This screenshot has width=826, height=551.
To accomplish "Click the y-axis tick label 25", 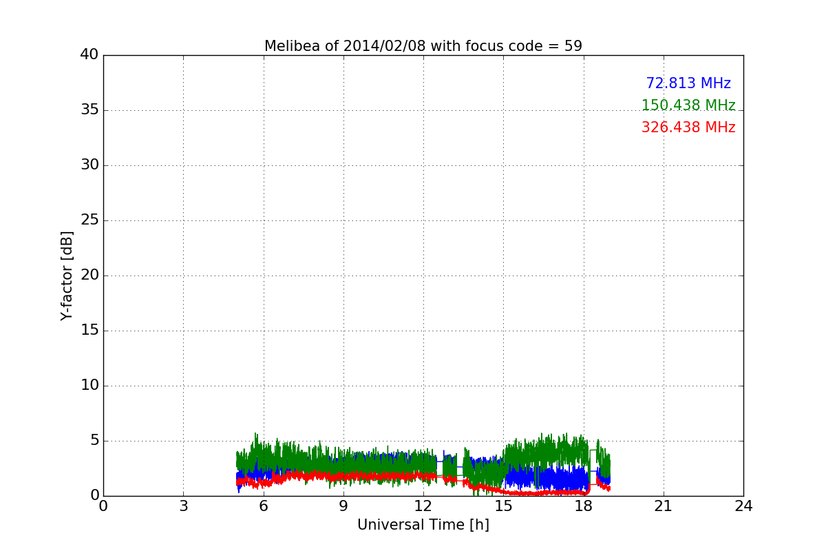I will pos(89,220).
